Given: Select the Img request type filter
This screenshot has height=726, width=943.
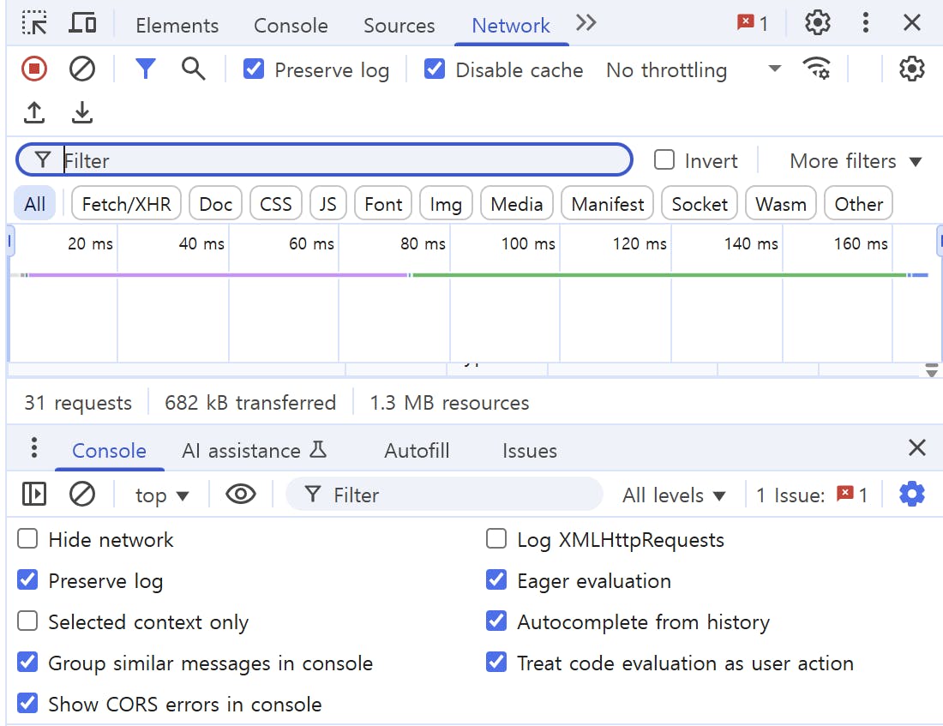Looking at the screenshot, I should click(445, 204).
